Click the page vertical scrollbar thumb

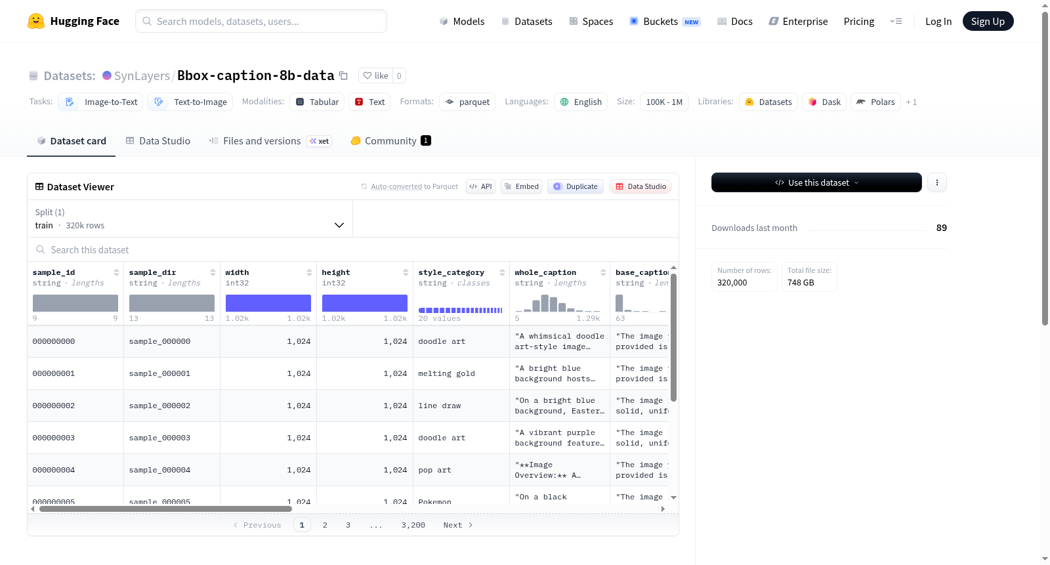click(1045, 167)
